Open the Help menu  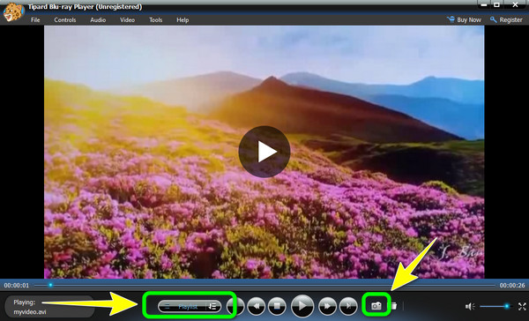point(183,20)
